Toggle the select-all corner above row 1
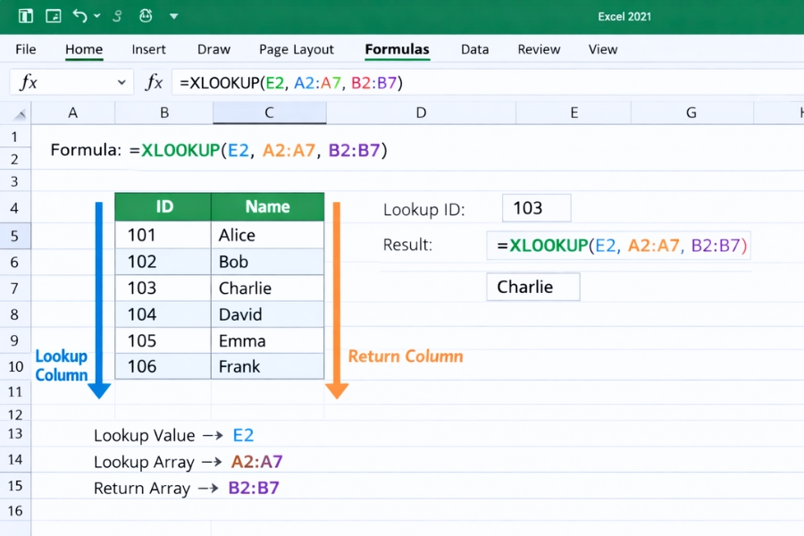Screen dimensions: 804x536 (20, 113)
